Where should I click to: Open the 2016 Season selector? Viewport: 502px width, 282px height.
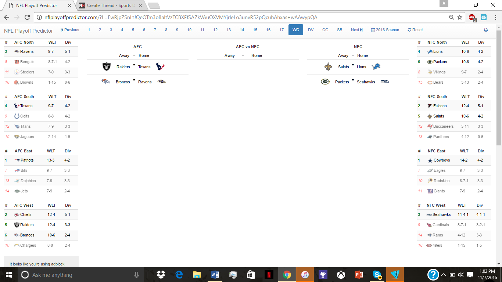click(x=385, y=30)
